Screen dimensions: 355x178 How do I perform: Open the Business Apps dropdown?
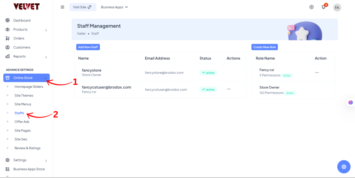pyautogui.click(x=114, y=7)
